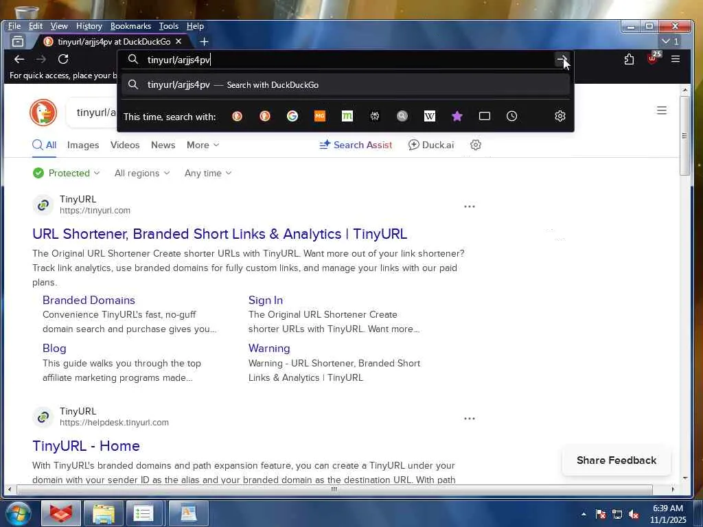Click the DuckDuckGo page search box

click(92, 113)
